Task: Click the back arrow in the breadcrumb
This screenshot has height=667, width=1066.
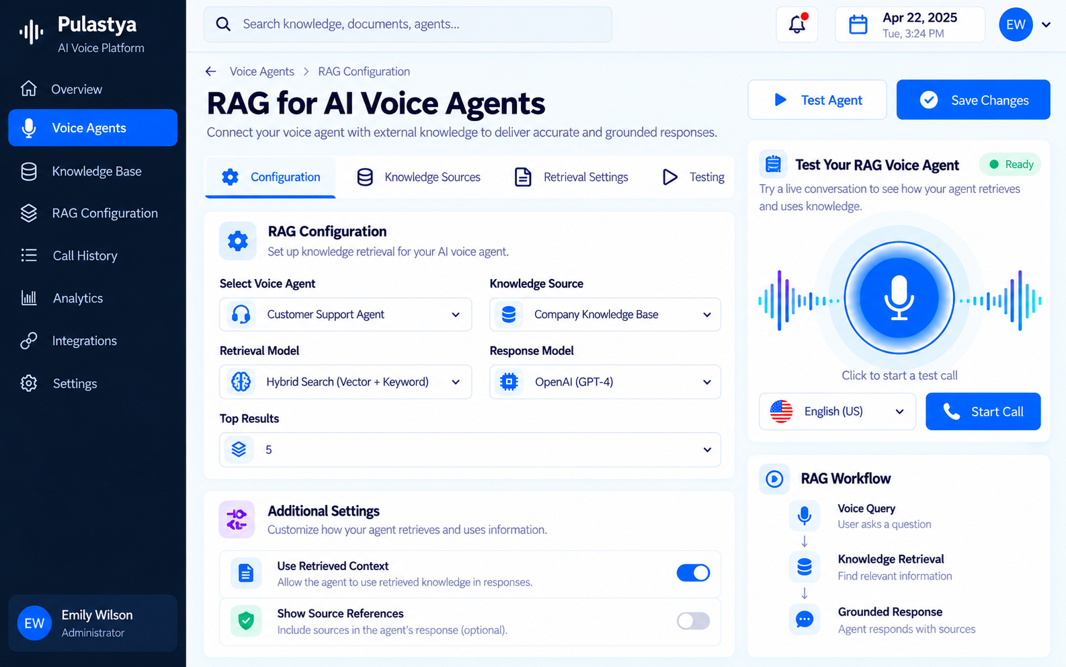Action: tap(211, 71)
